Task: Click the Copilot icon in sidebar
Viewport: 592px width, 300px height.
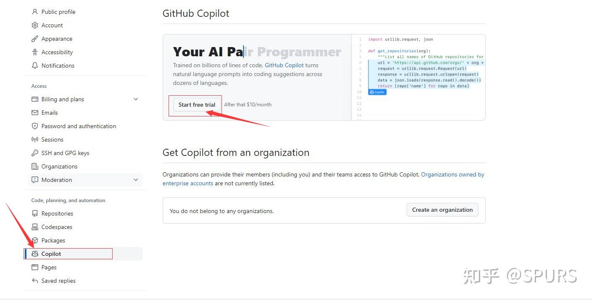Action: pos(35,254)
